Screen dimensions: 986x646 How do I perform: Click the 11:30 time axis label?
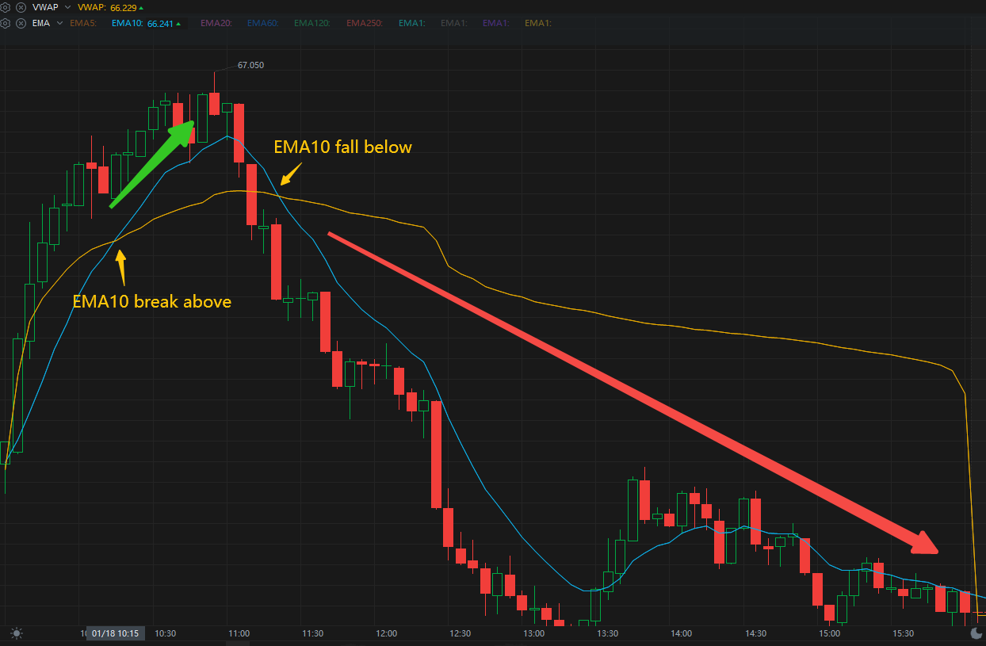pyautogui.click(x=312, y=633)
